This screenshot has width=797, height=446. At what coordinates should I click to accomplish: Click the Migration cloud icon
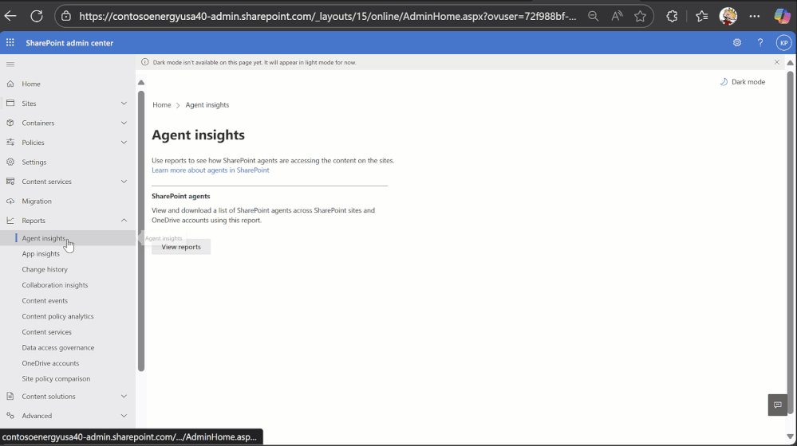(10, 201)
